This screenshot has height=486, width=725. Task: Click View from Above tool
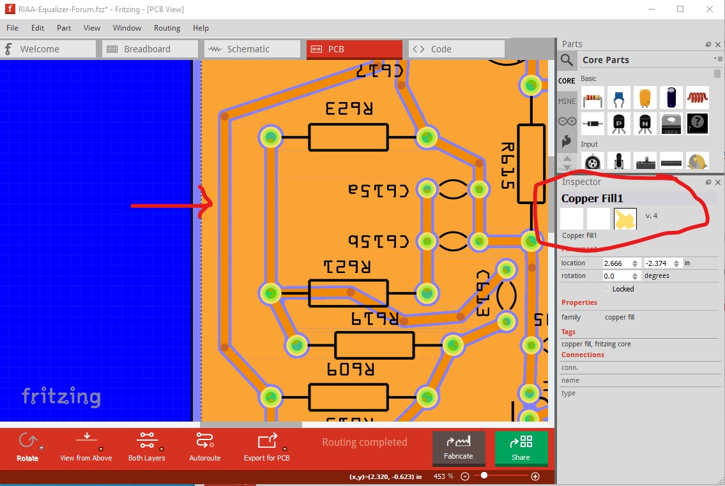pos(86,446)
